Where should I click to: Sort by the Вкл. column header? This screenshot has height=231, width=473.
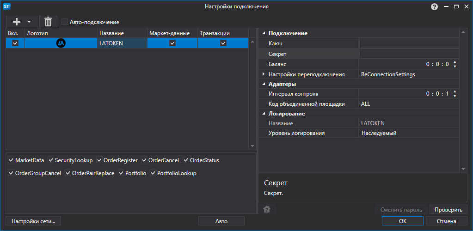click(x=15, y=33)
